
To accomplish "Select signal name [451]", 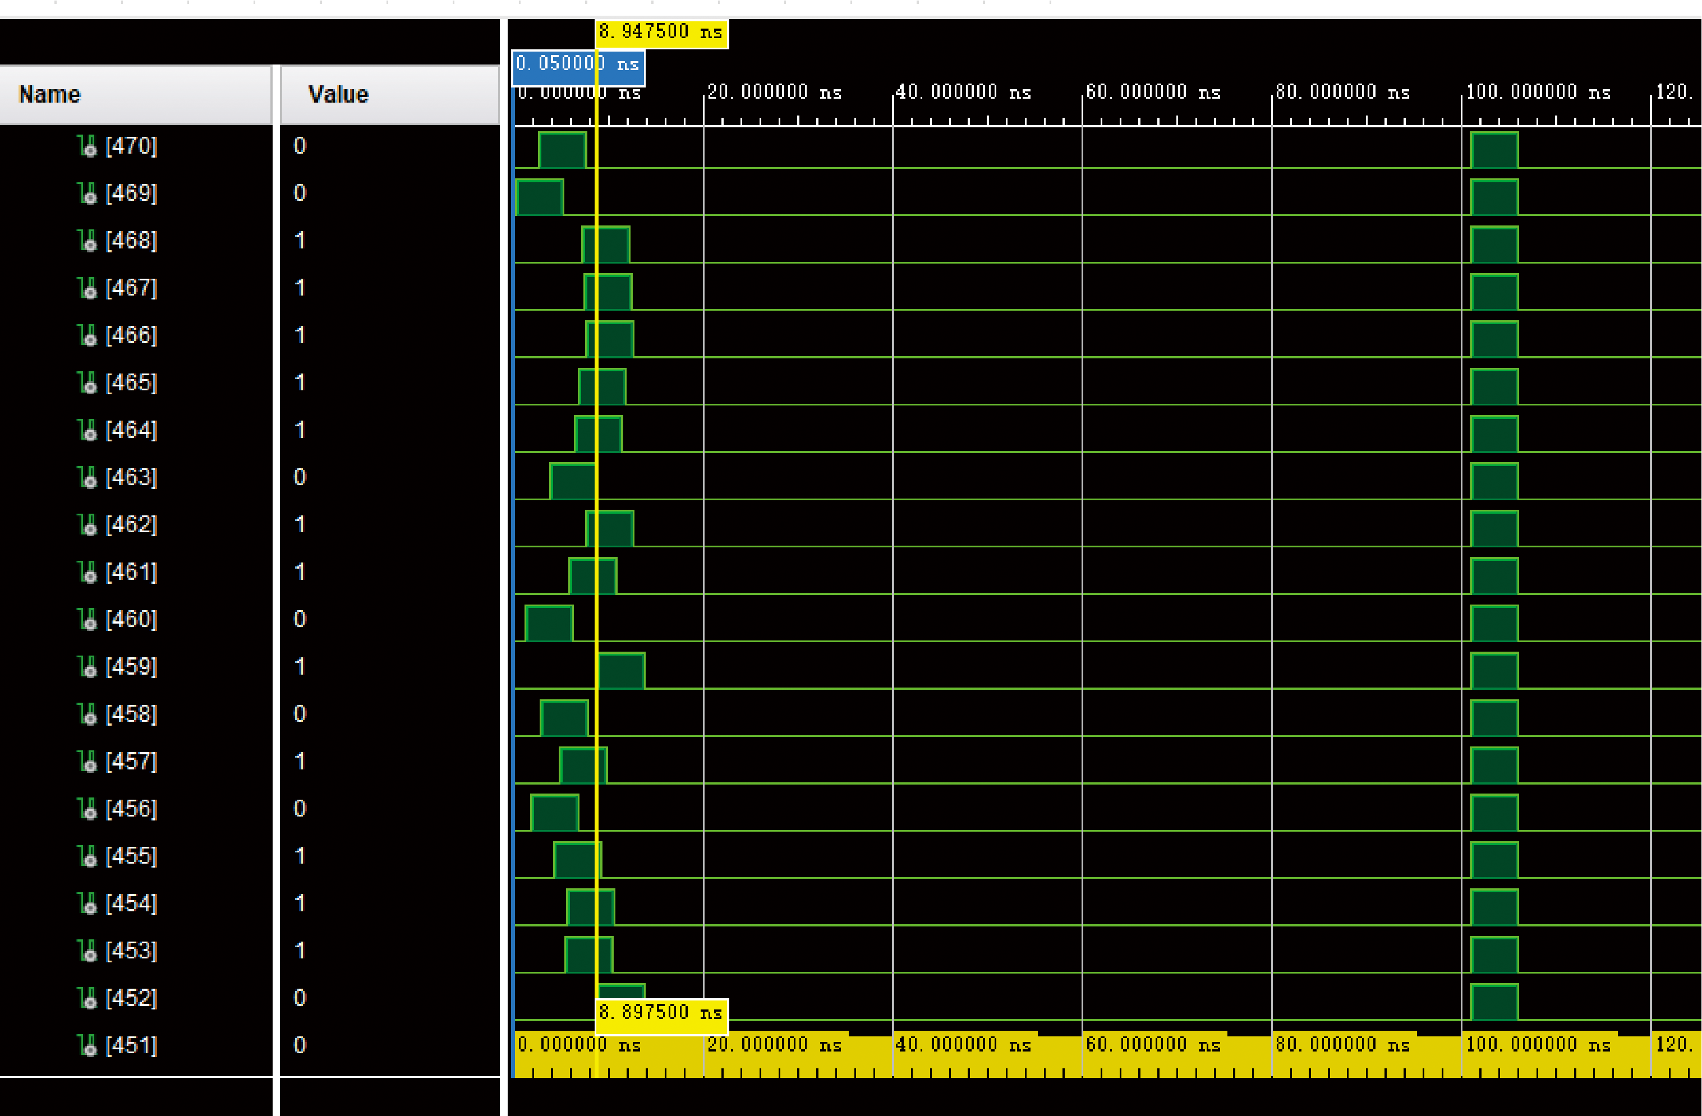I will tap(132, 1045).
